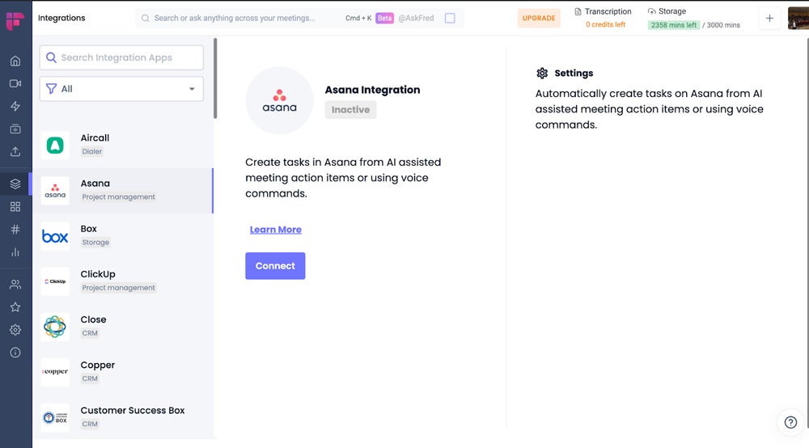Open Team via the sidebar people icon
809x448 pixels.
tap(15, 284)
